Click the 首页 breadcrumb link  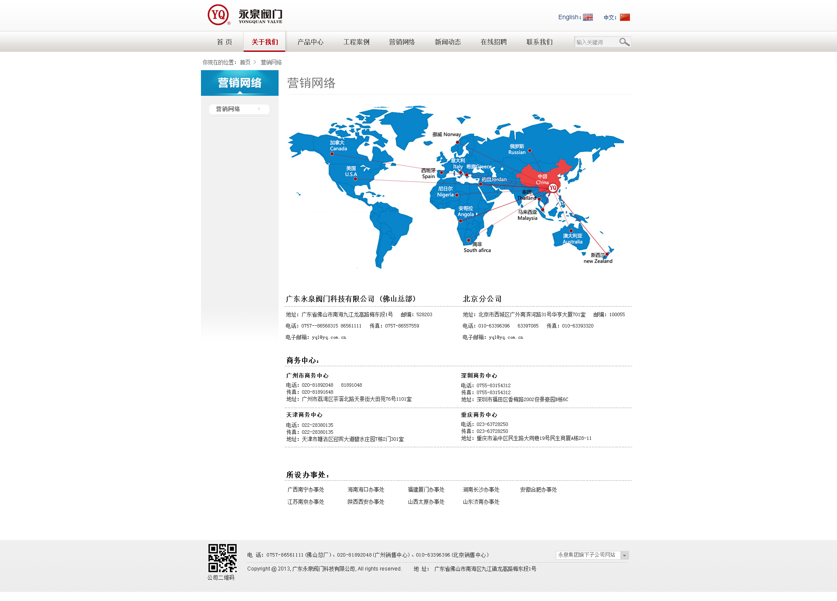245,62
